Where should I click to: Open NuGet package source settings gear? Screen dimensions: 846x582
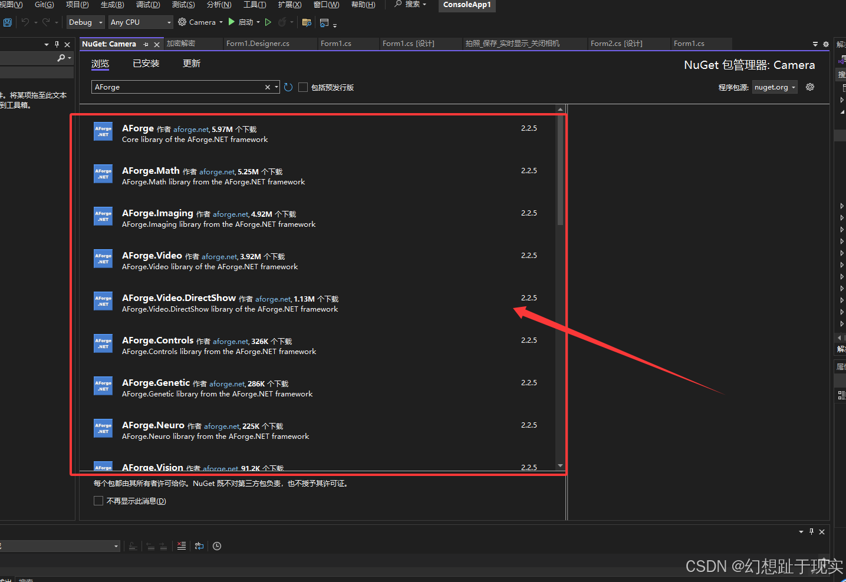tap(810, 87)
